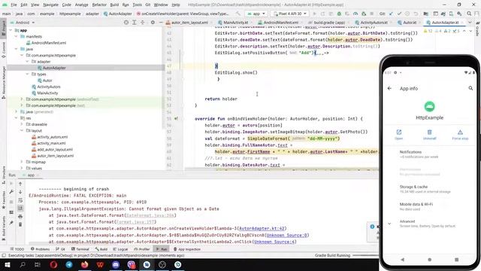The height and width of the screenshot is (271, 481).
Task: Click the wrench icon in Run panel
Action: pos(11,192)
